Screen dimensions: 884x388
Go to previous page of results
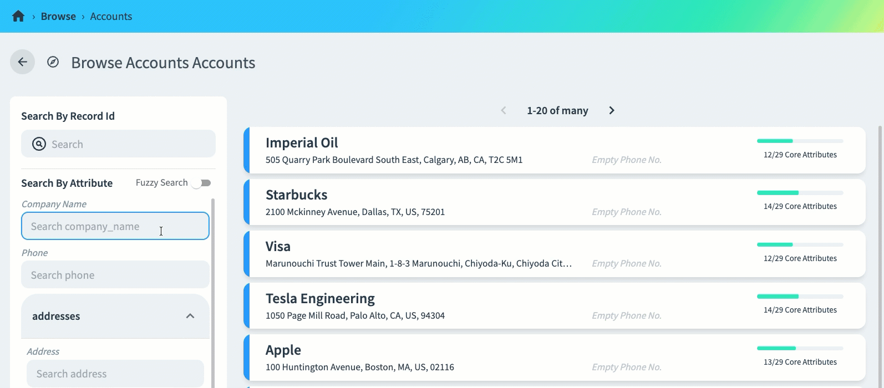coord(504,110)
